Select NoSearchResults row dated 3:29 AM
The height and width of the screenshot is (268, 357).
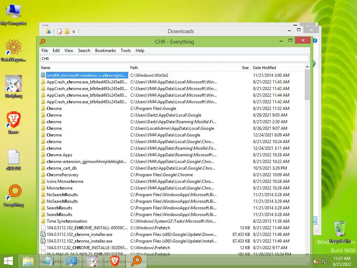tap(172, 201)
